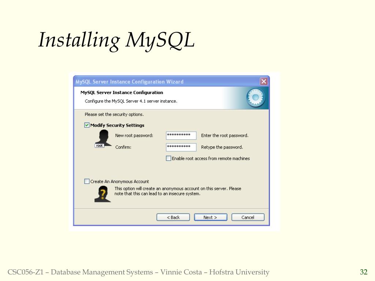Click the 'New root password:' label
Image resolution: width=375 pixels, height=281 pixels.
(134, 135)
